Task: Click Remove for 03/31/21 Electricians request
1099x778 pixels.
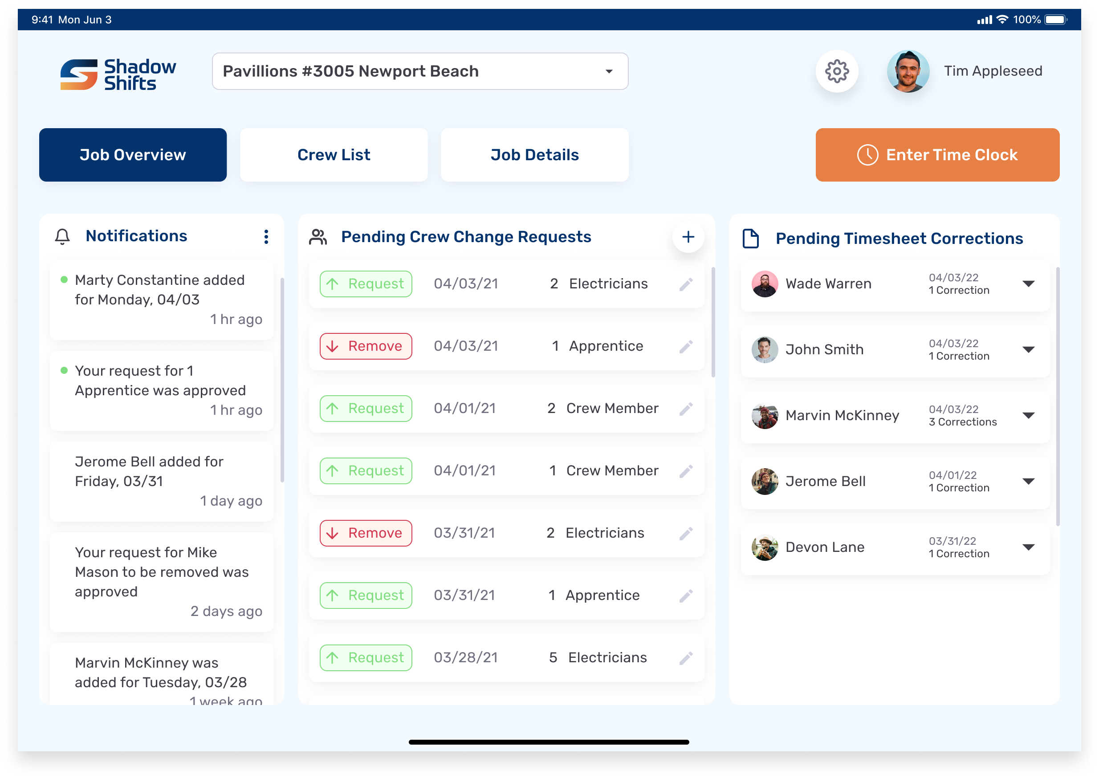Action: click(365, 533)
